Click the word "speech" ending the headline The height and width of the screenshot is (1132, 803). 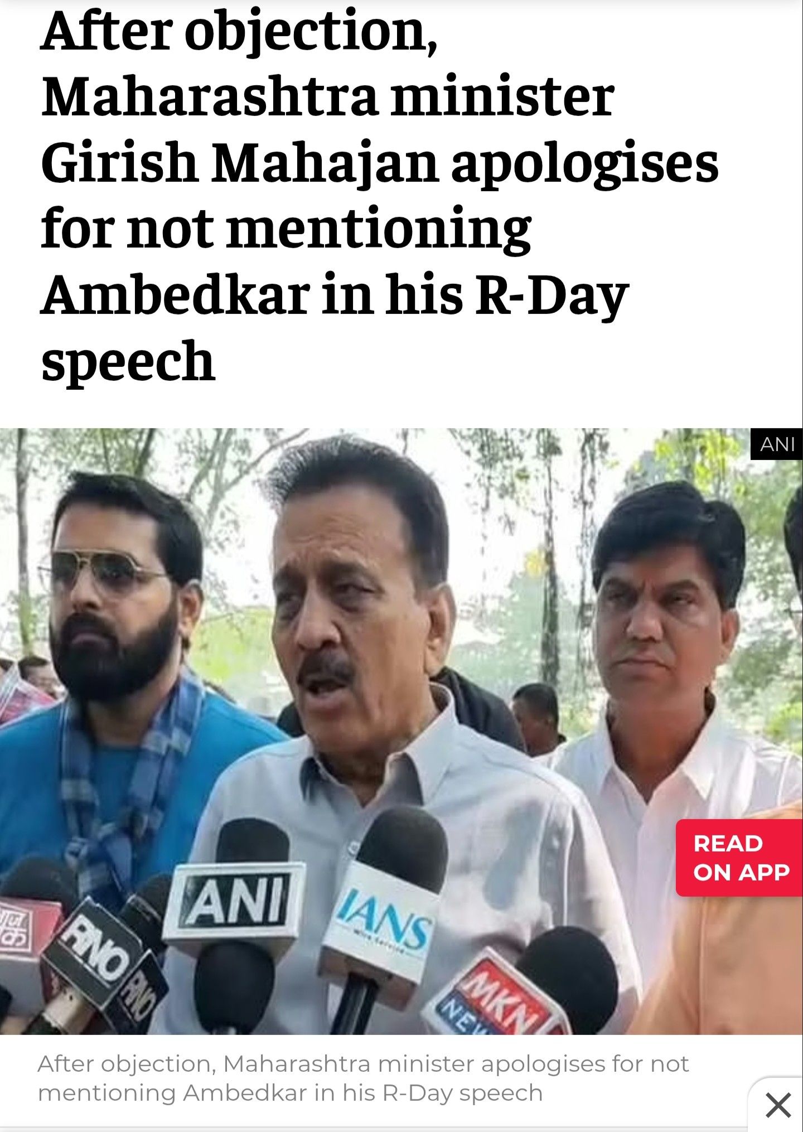128,362
